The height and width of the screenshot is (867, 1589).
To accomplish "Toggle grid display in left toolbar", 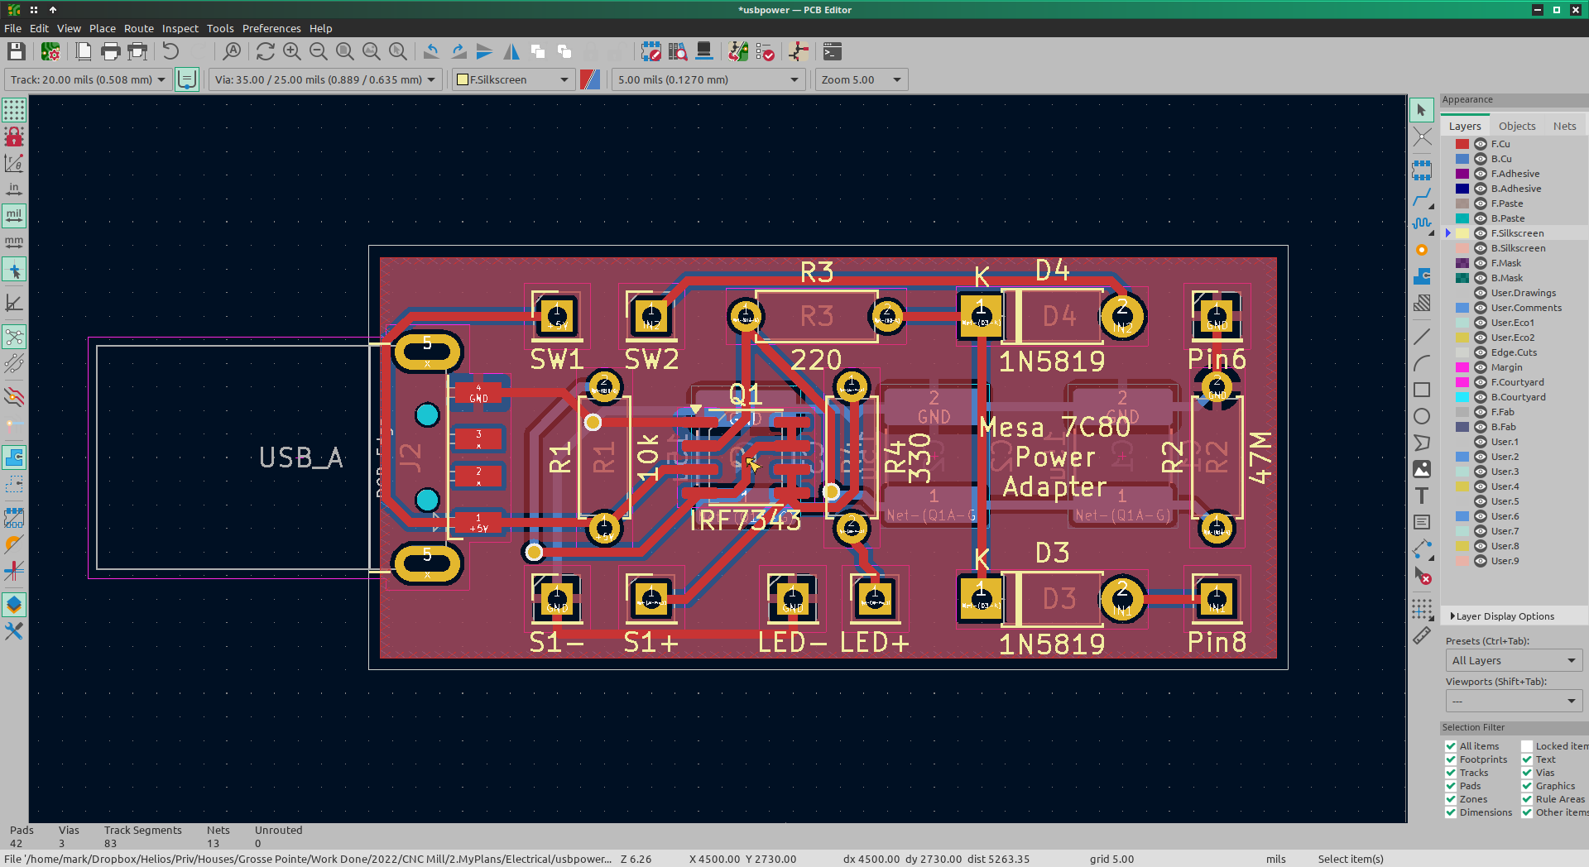I will pyautogui.click(x=14, y=110).
